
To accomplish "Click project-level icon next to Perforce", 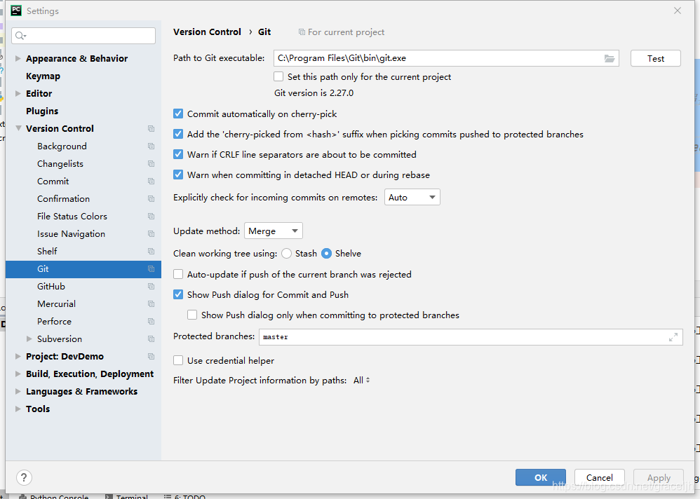I will pyautogui.click(x=152, y=322).
